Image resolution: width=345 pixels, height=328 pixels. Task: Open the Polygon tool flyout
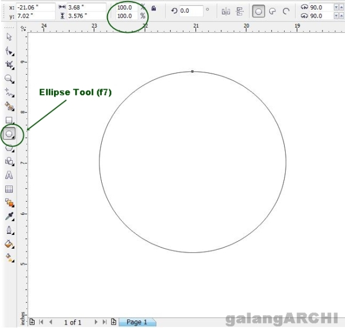pyautogui.click(x=9, y=148)
